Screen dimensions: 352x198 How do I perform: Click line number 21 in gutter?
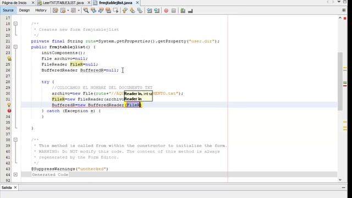[8, 41]
